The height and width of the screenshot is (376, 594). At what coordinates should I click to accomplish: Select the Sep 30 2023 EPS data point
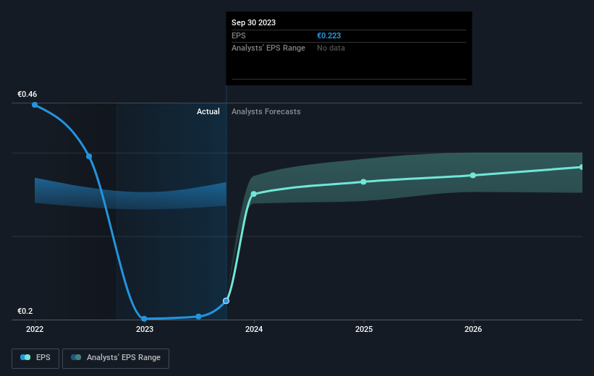[226, 301]
